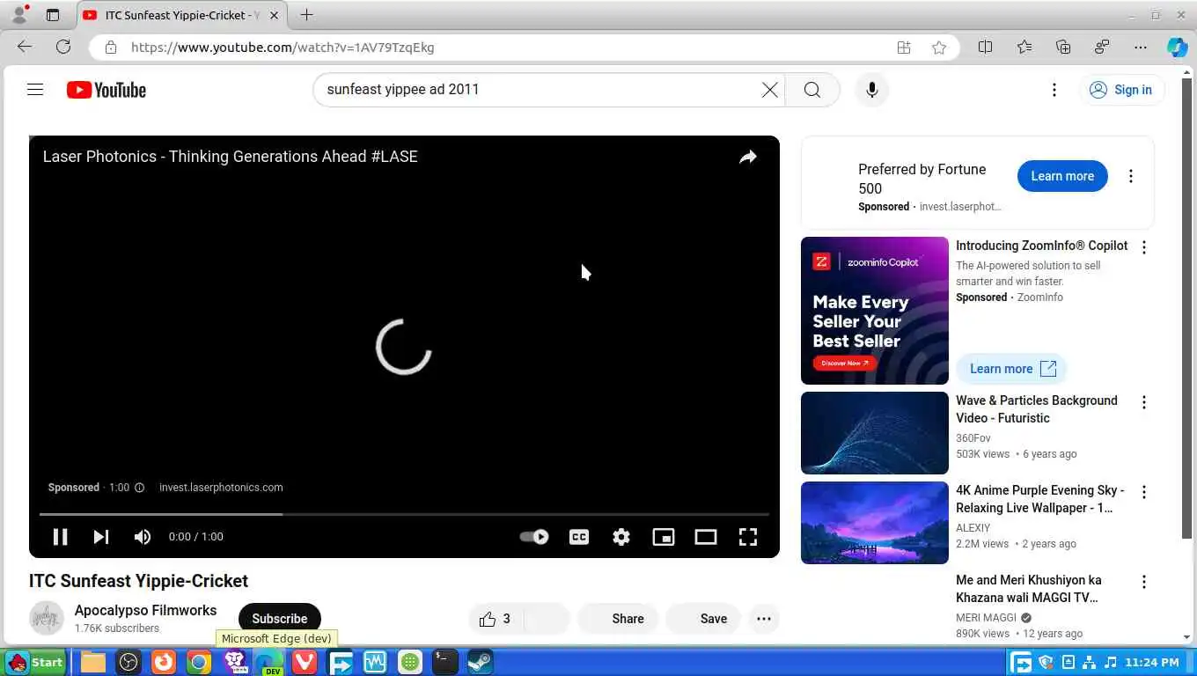Skip to the next video
Viewport: 1197px width, 676px height.
pos(101,536)
